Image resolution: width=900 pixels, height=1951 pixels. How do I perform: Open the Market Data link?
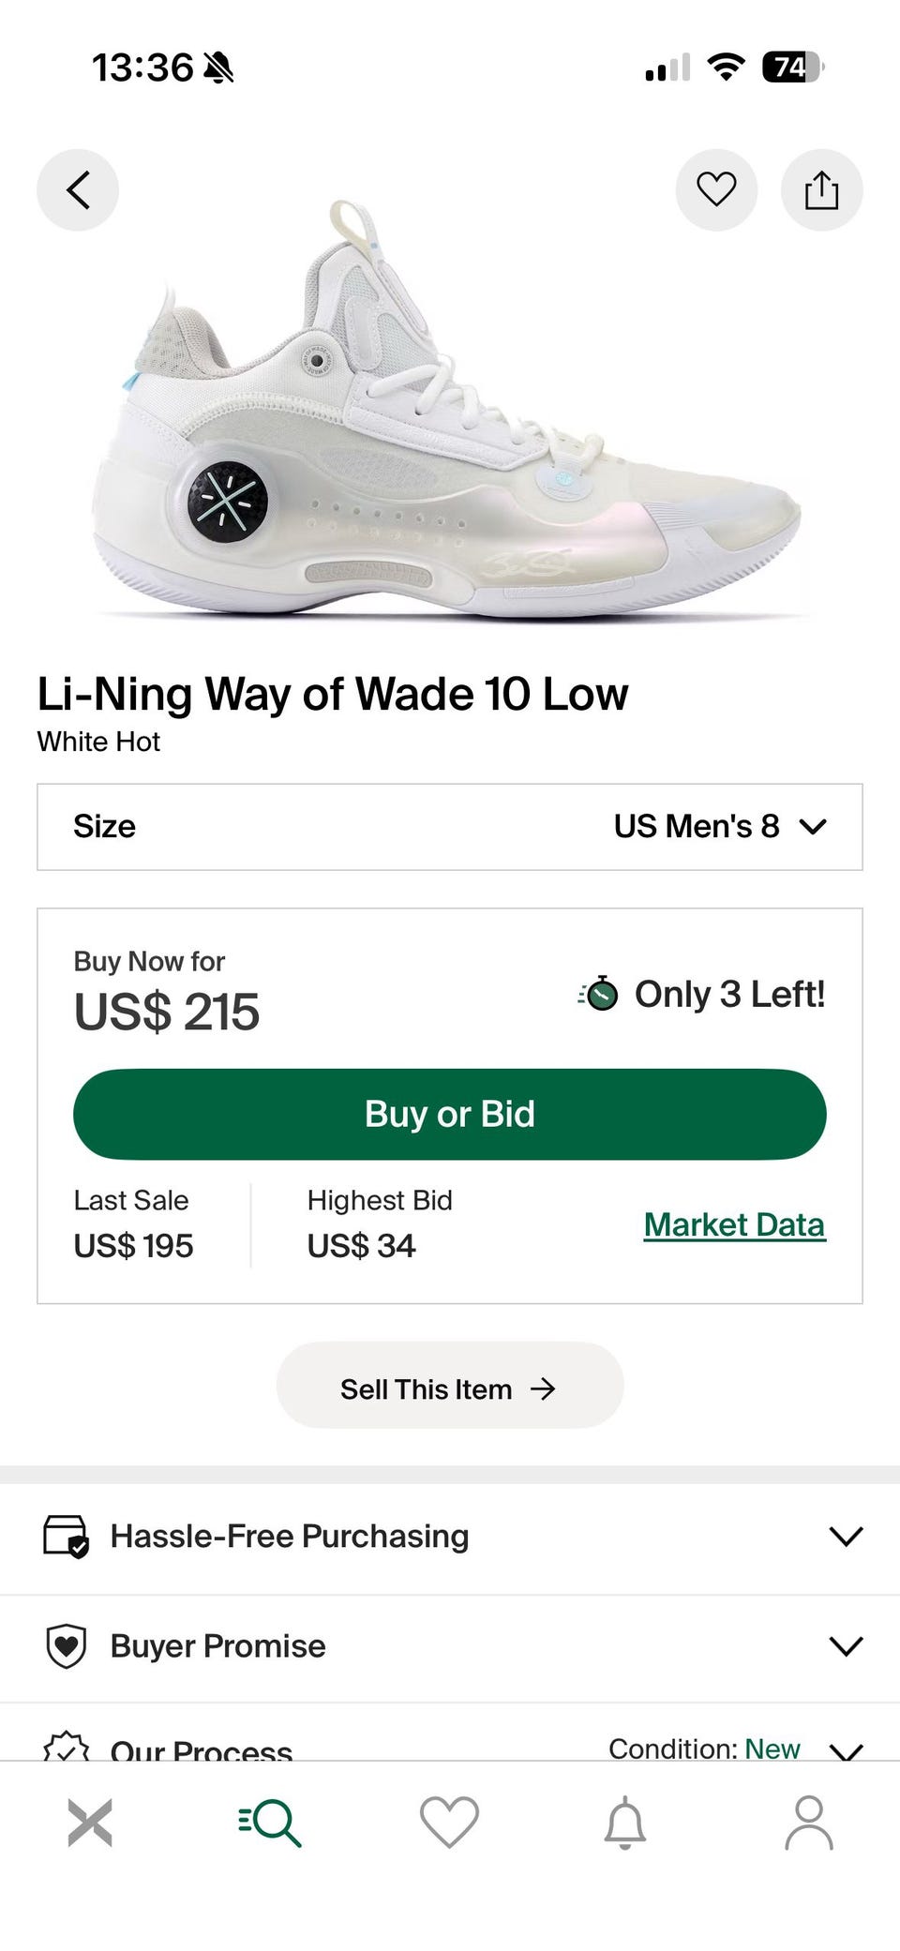point(734,1224)
